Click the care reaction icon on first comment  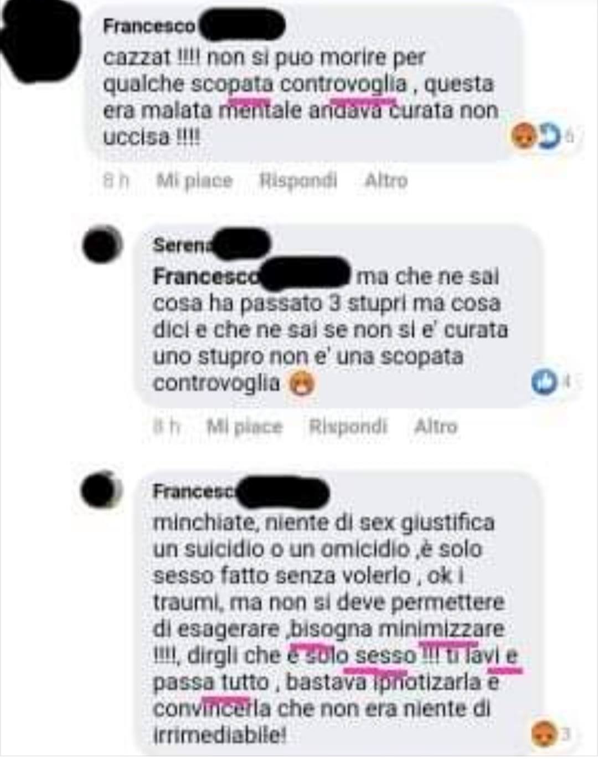(x=548, y=136)
